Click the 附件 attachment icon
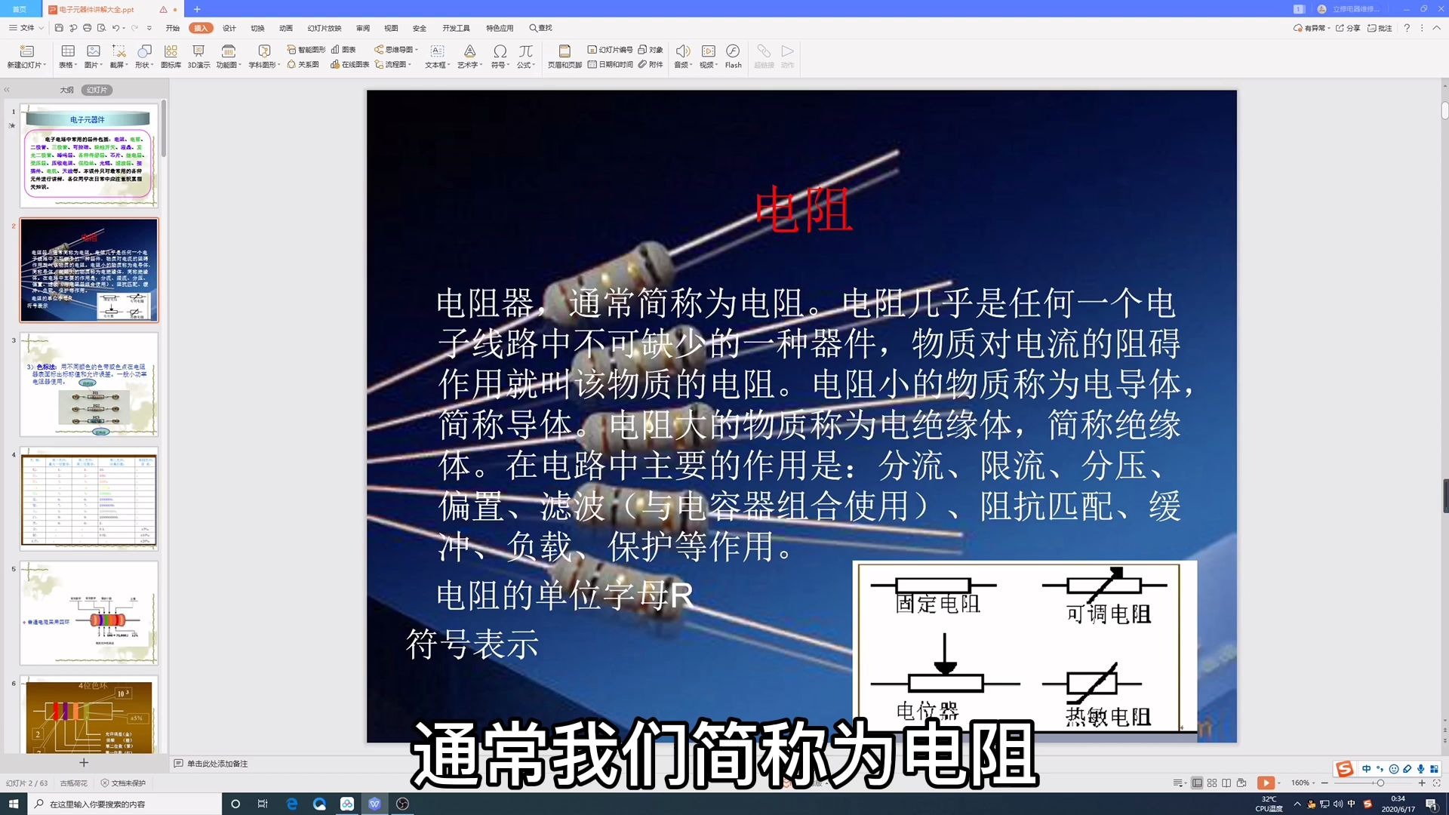1449x815 pixels. [x=651, y=64]
